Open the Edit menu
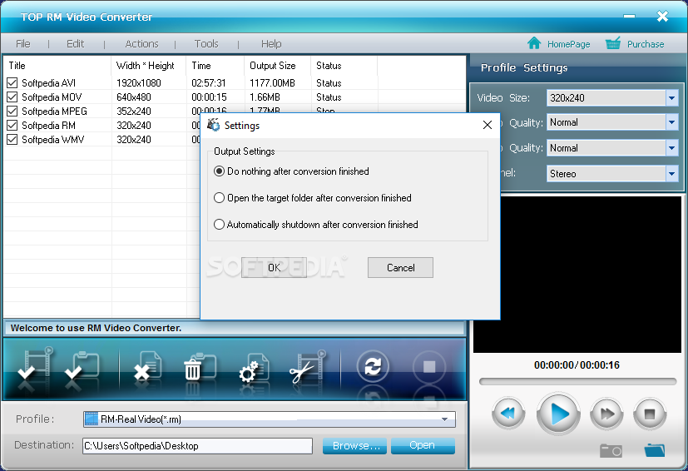 (x=76, y=44)
